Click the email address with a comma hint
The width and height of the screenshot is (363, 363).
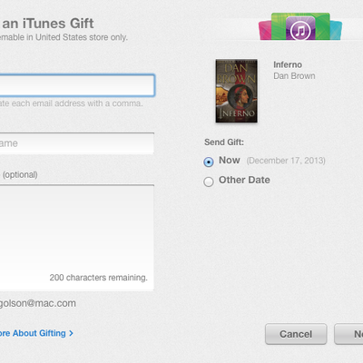pyautogui.click(x=71, y=103)
